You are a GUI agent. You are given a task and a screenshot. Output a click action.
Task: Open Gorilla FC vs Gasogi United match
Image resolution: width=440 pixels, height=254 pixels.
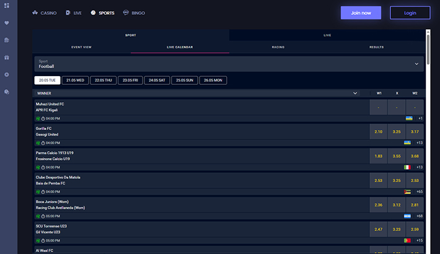click(201, 131)
